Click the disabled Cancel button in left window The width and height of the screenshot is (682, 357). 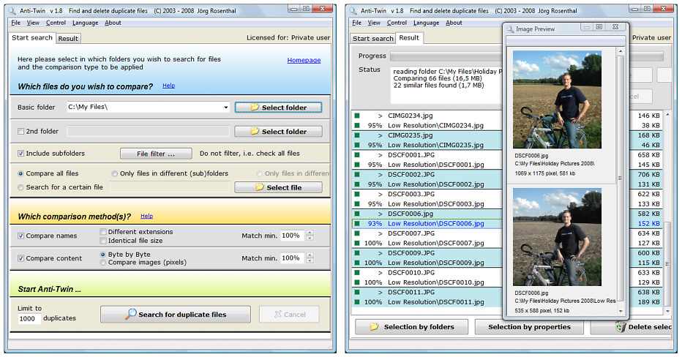point(289,314)
